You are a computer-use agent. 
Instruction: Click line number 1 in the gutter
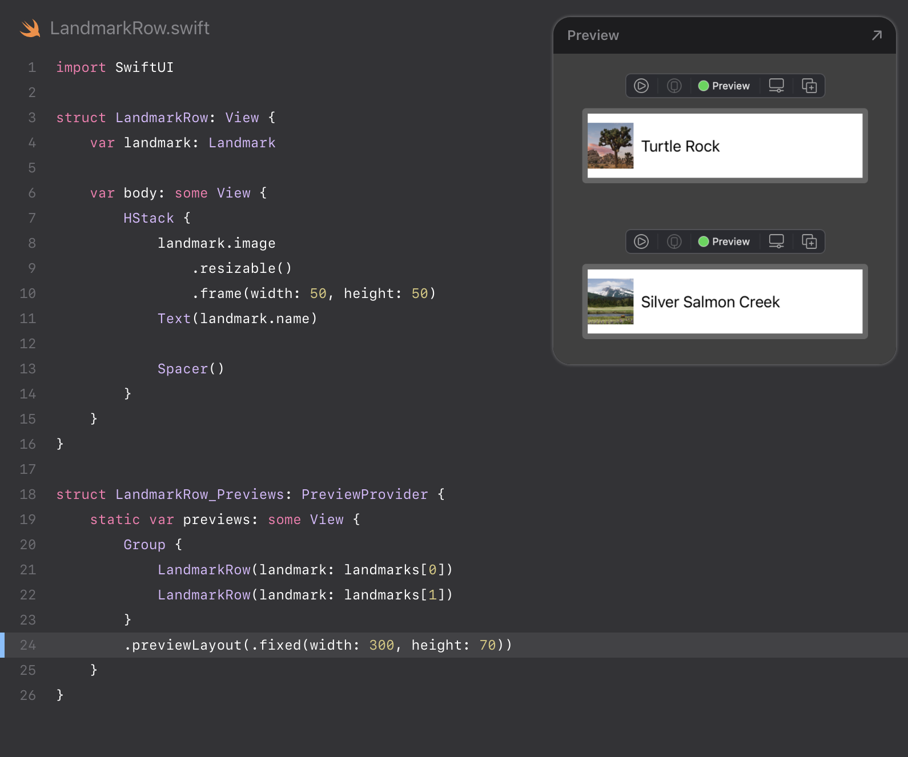tap(32, 67)
